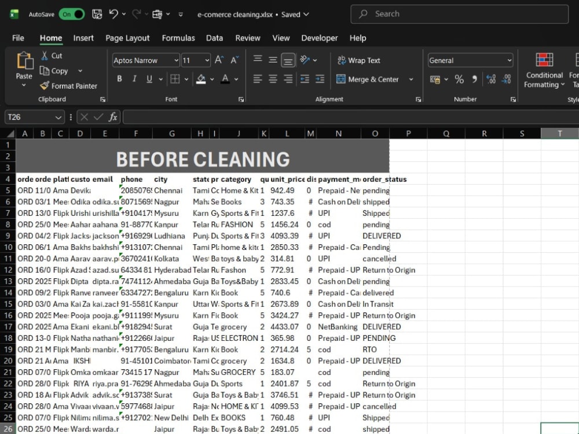Middle align cell content
The image size is (579, 434).
click(273, 60)
